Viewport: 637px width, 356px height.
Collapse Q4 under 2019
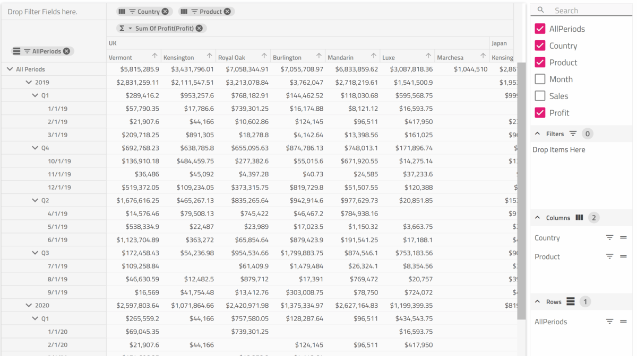35,148
